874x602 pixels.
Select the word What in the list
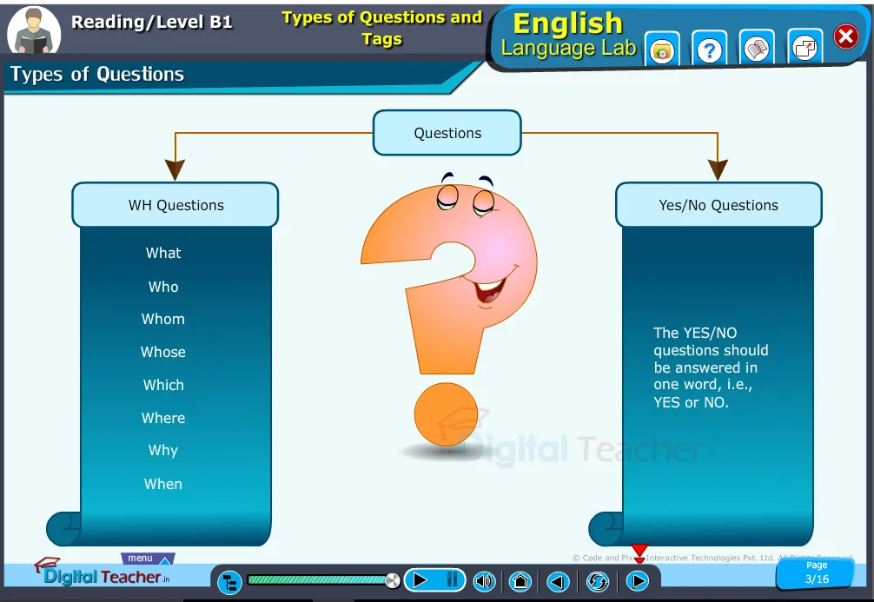163,253
